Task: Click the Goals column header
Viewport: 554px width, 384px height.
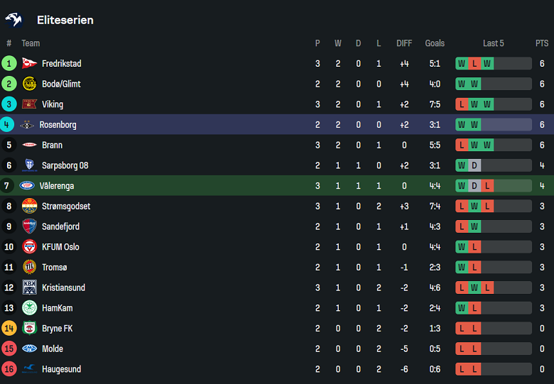Action: point(435,43)
